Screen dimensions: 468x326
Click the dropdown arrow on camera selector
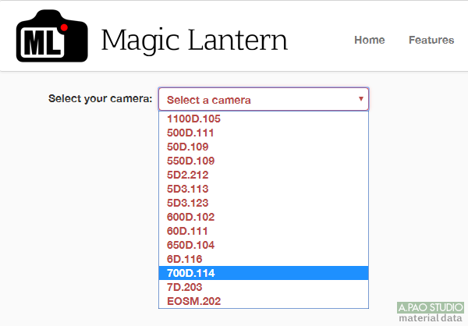[360, 99]
